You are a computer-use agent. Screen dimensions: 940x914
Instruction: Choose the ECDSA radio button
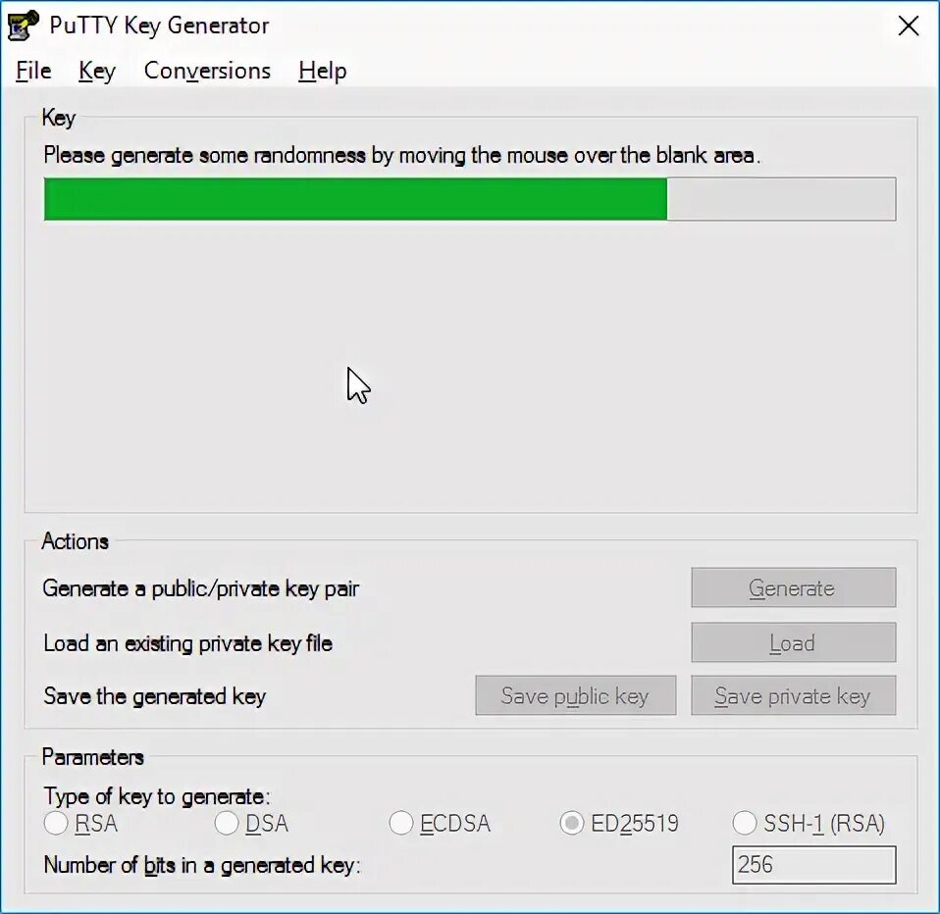click(400, 823)
